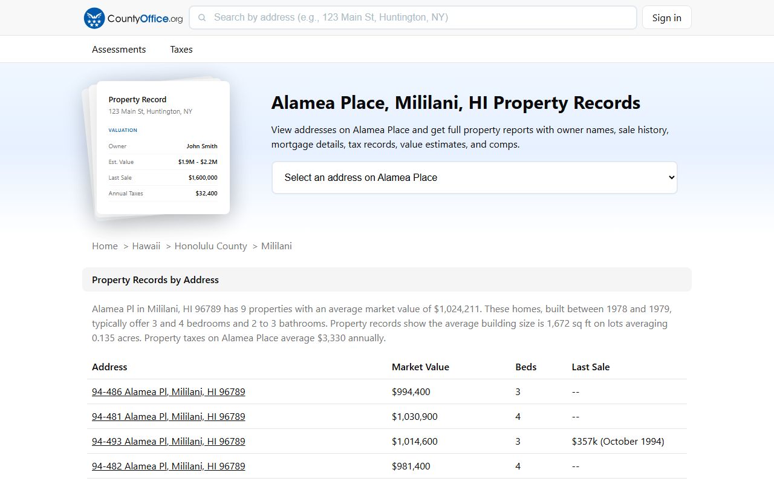Click the VALUATION label on sample card
The width and height of the screenshot is (774, 484).
point(123,130)
